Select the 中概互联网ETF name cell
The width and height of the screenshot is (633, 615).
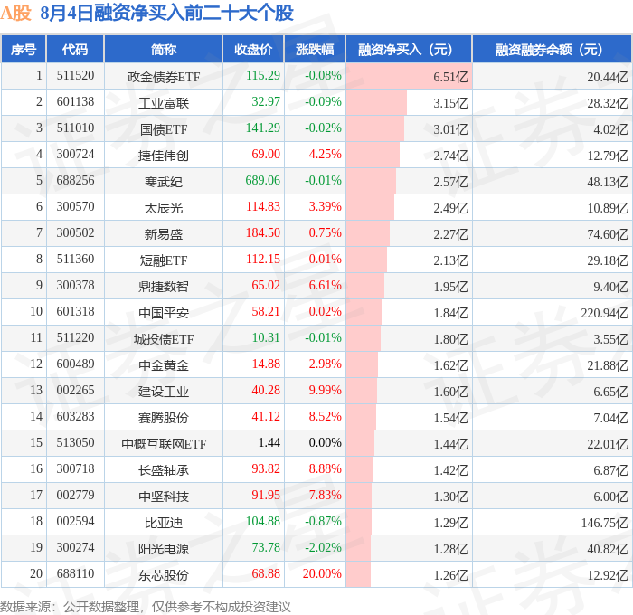164,444
